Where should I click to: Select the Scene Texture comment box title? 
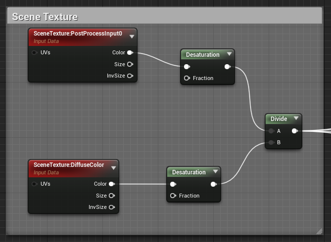45,17
